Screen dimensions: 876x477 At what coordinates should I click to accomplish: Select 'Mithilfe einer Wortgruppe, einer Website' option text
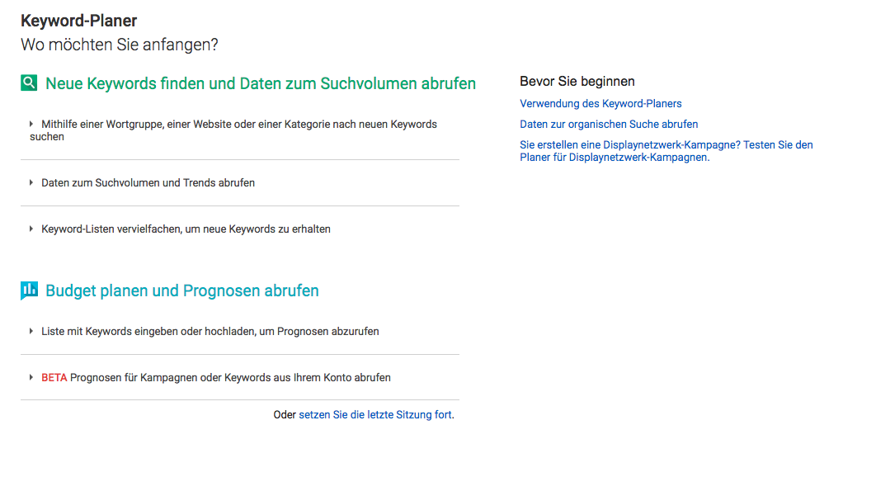233,130
